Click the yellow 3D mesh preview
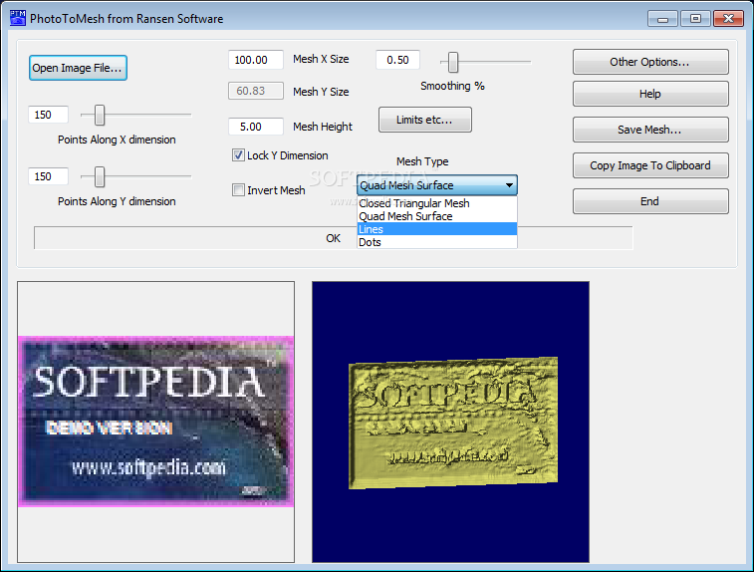Image resolution: width=754 pixels, height=572 pixels. 453,423
